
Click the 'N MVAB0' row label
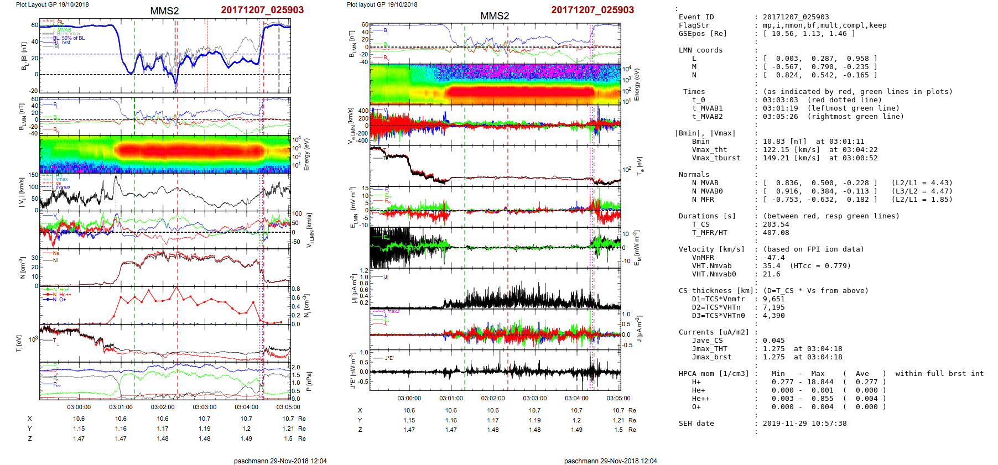tap(707, 191)
